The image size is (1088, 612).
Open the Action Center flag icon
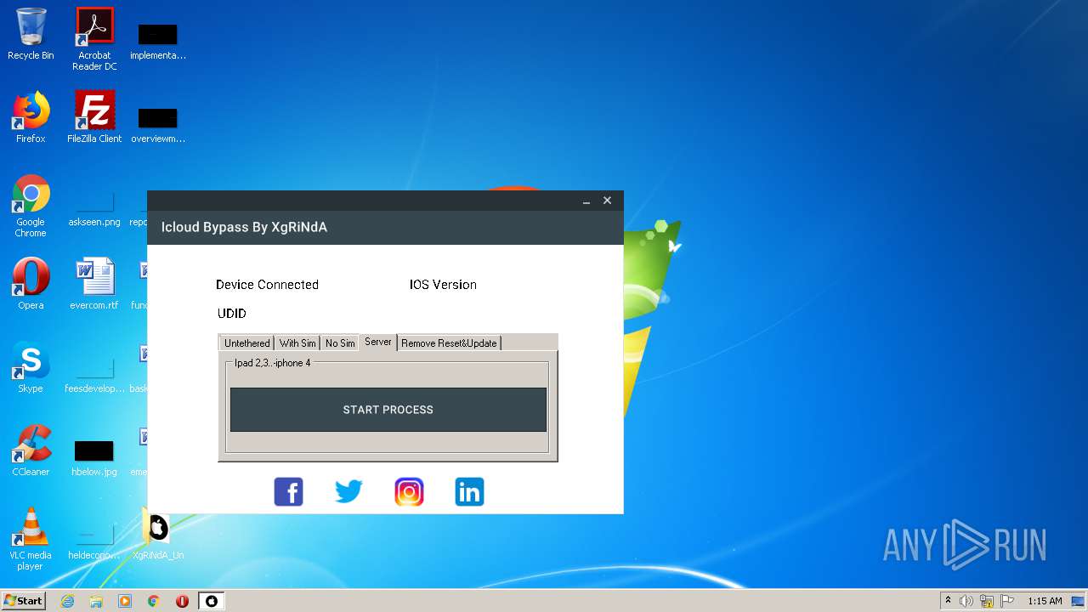(x=1006, y=601)
